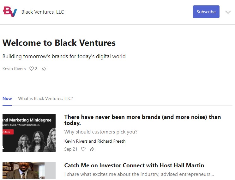Like the Welcome to Black Ventures post

[x=32, y=69]
